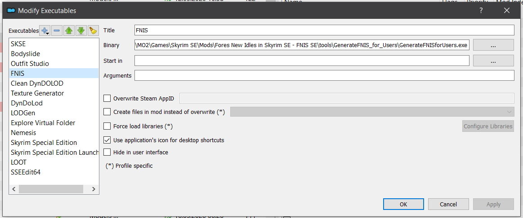
Task: Select Bodyslide in executables list
Action: (x=54, y=53)
